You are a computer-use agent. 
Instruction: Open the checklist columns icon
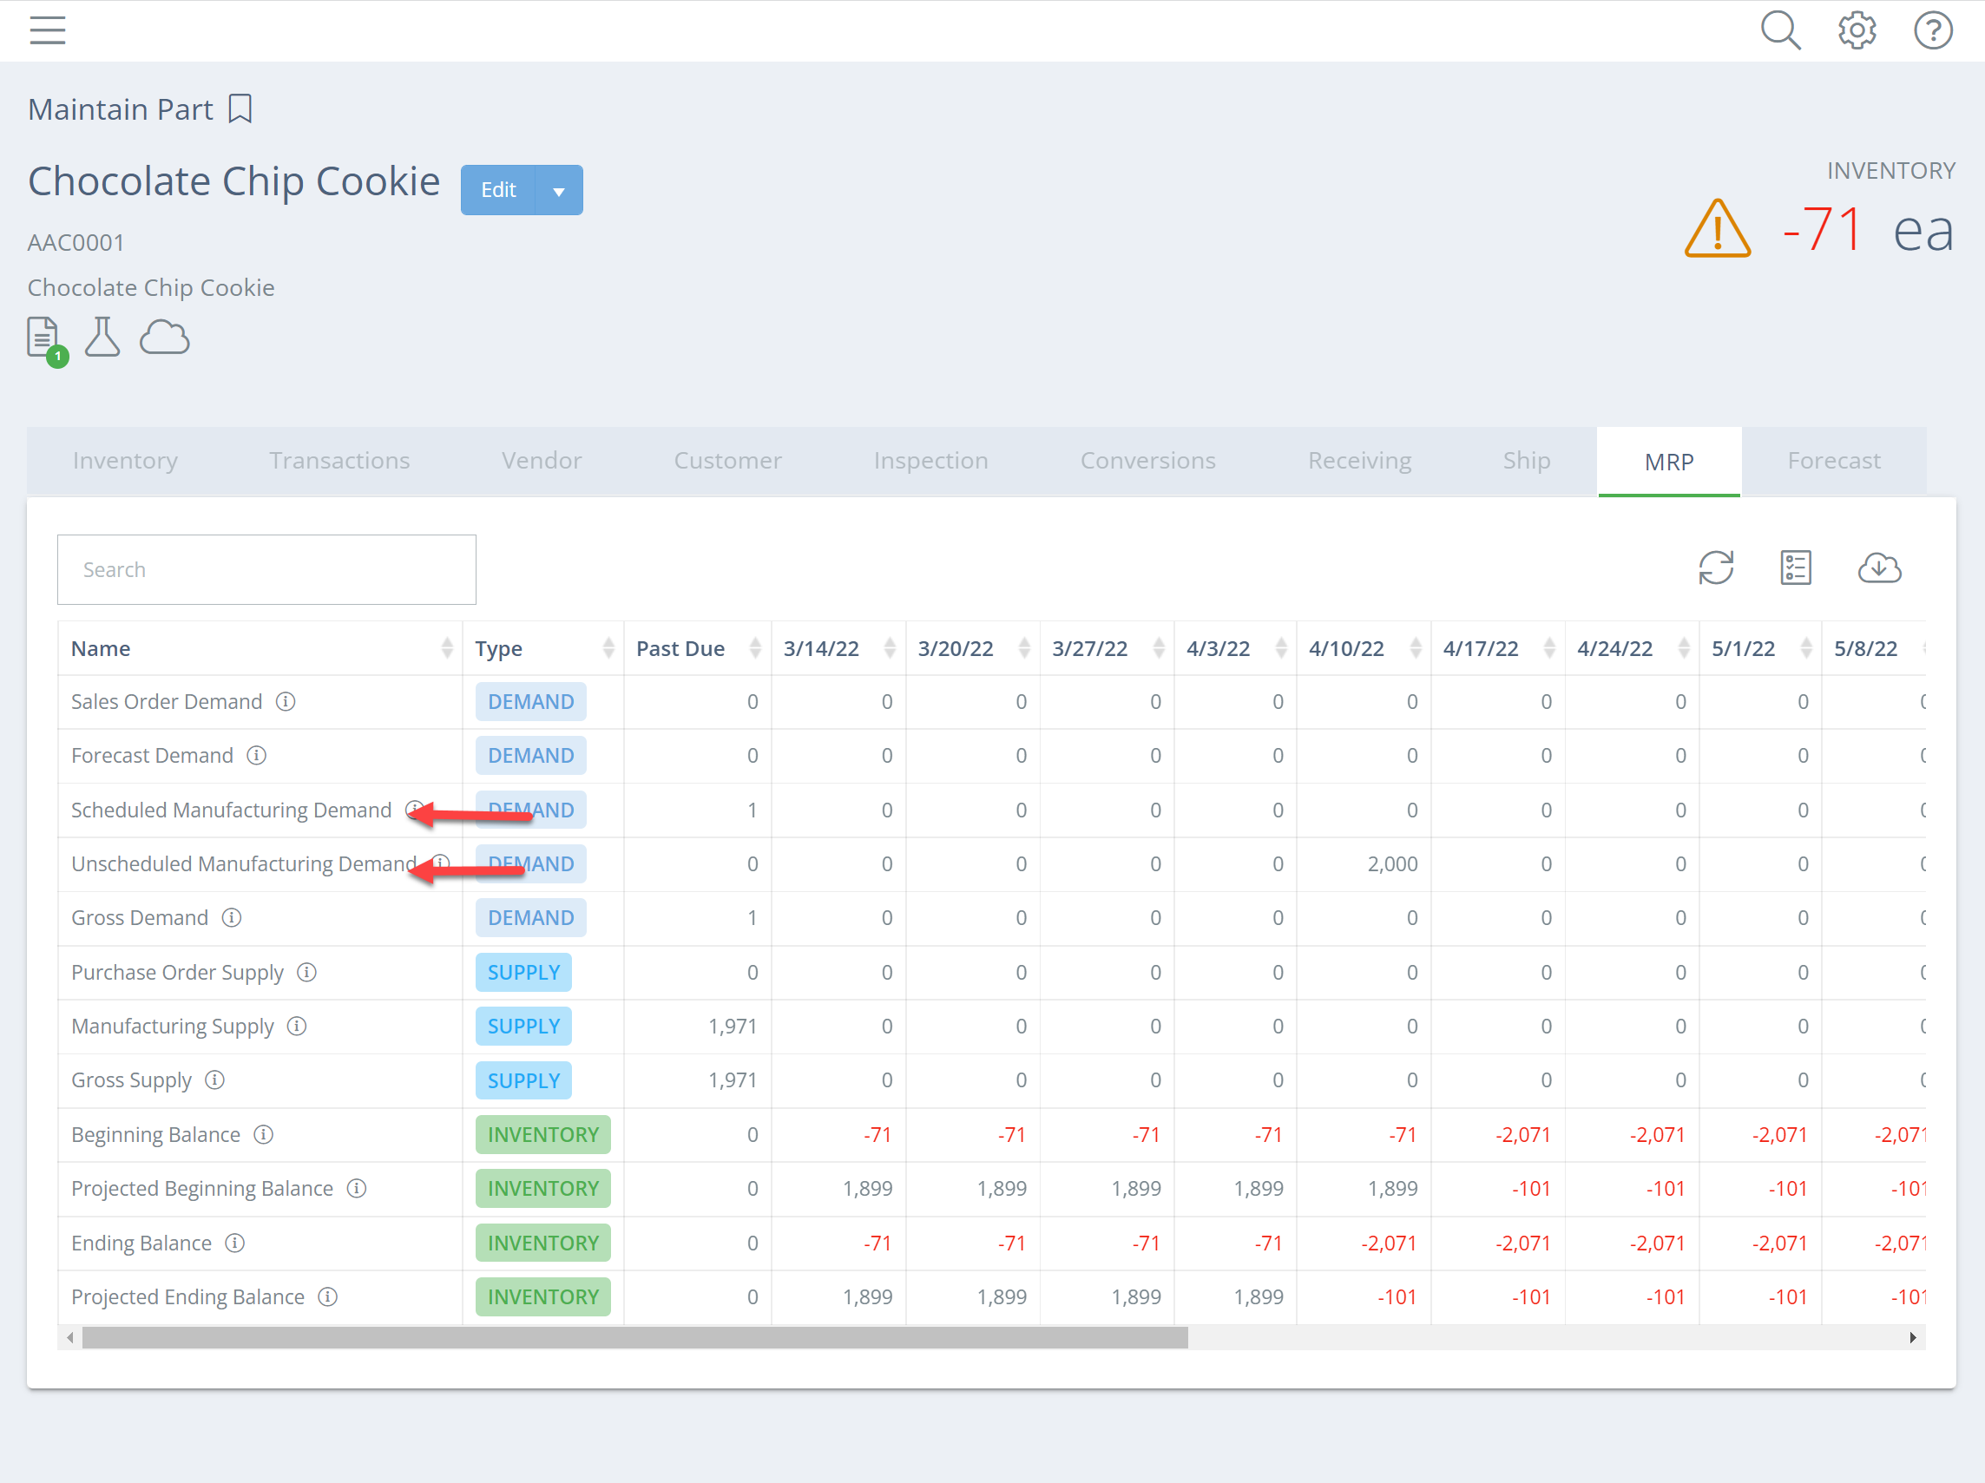pos(1796,568)
